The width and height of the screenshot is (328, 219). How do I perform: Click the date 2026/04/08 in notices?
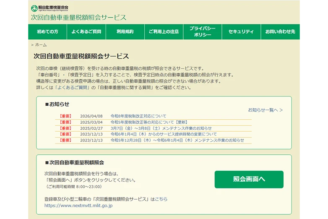(x=91, y=116)
